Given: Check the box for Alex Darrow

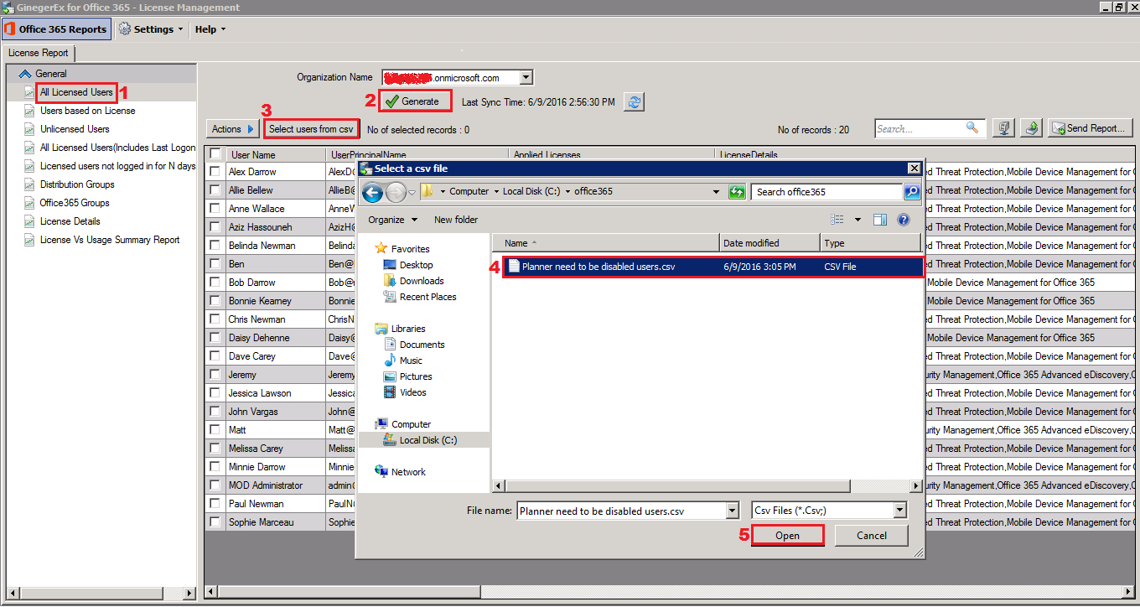Looking at the screenshot, I should click(x=215, y=172).
